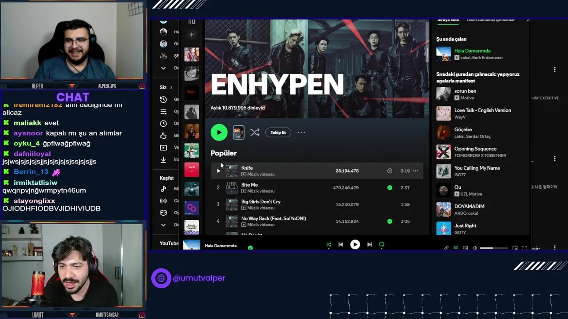
Task: Toggle fullscreen icon in player bar
Action: [525, 248]
